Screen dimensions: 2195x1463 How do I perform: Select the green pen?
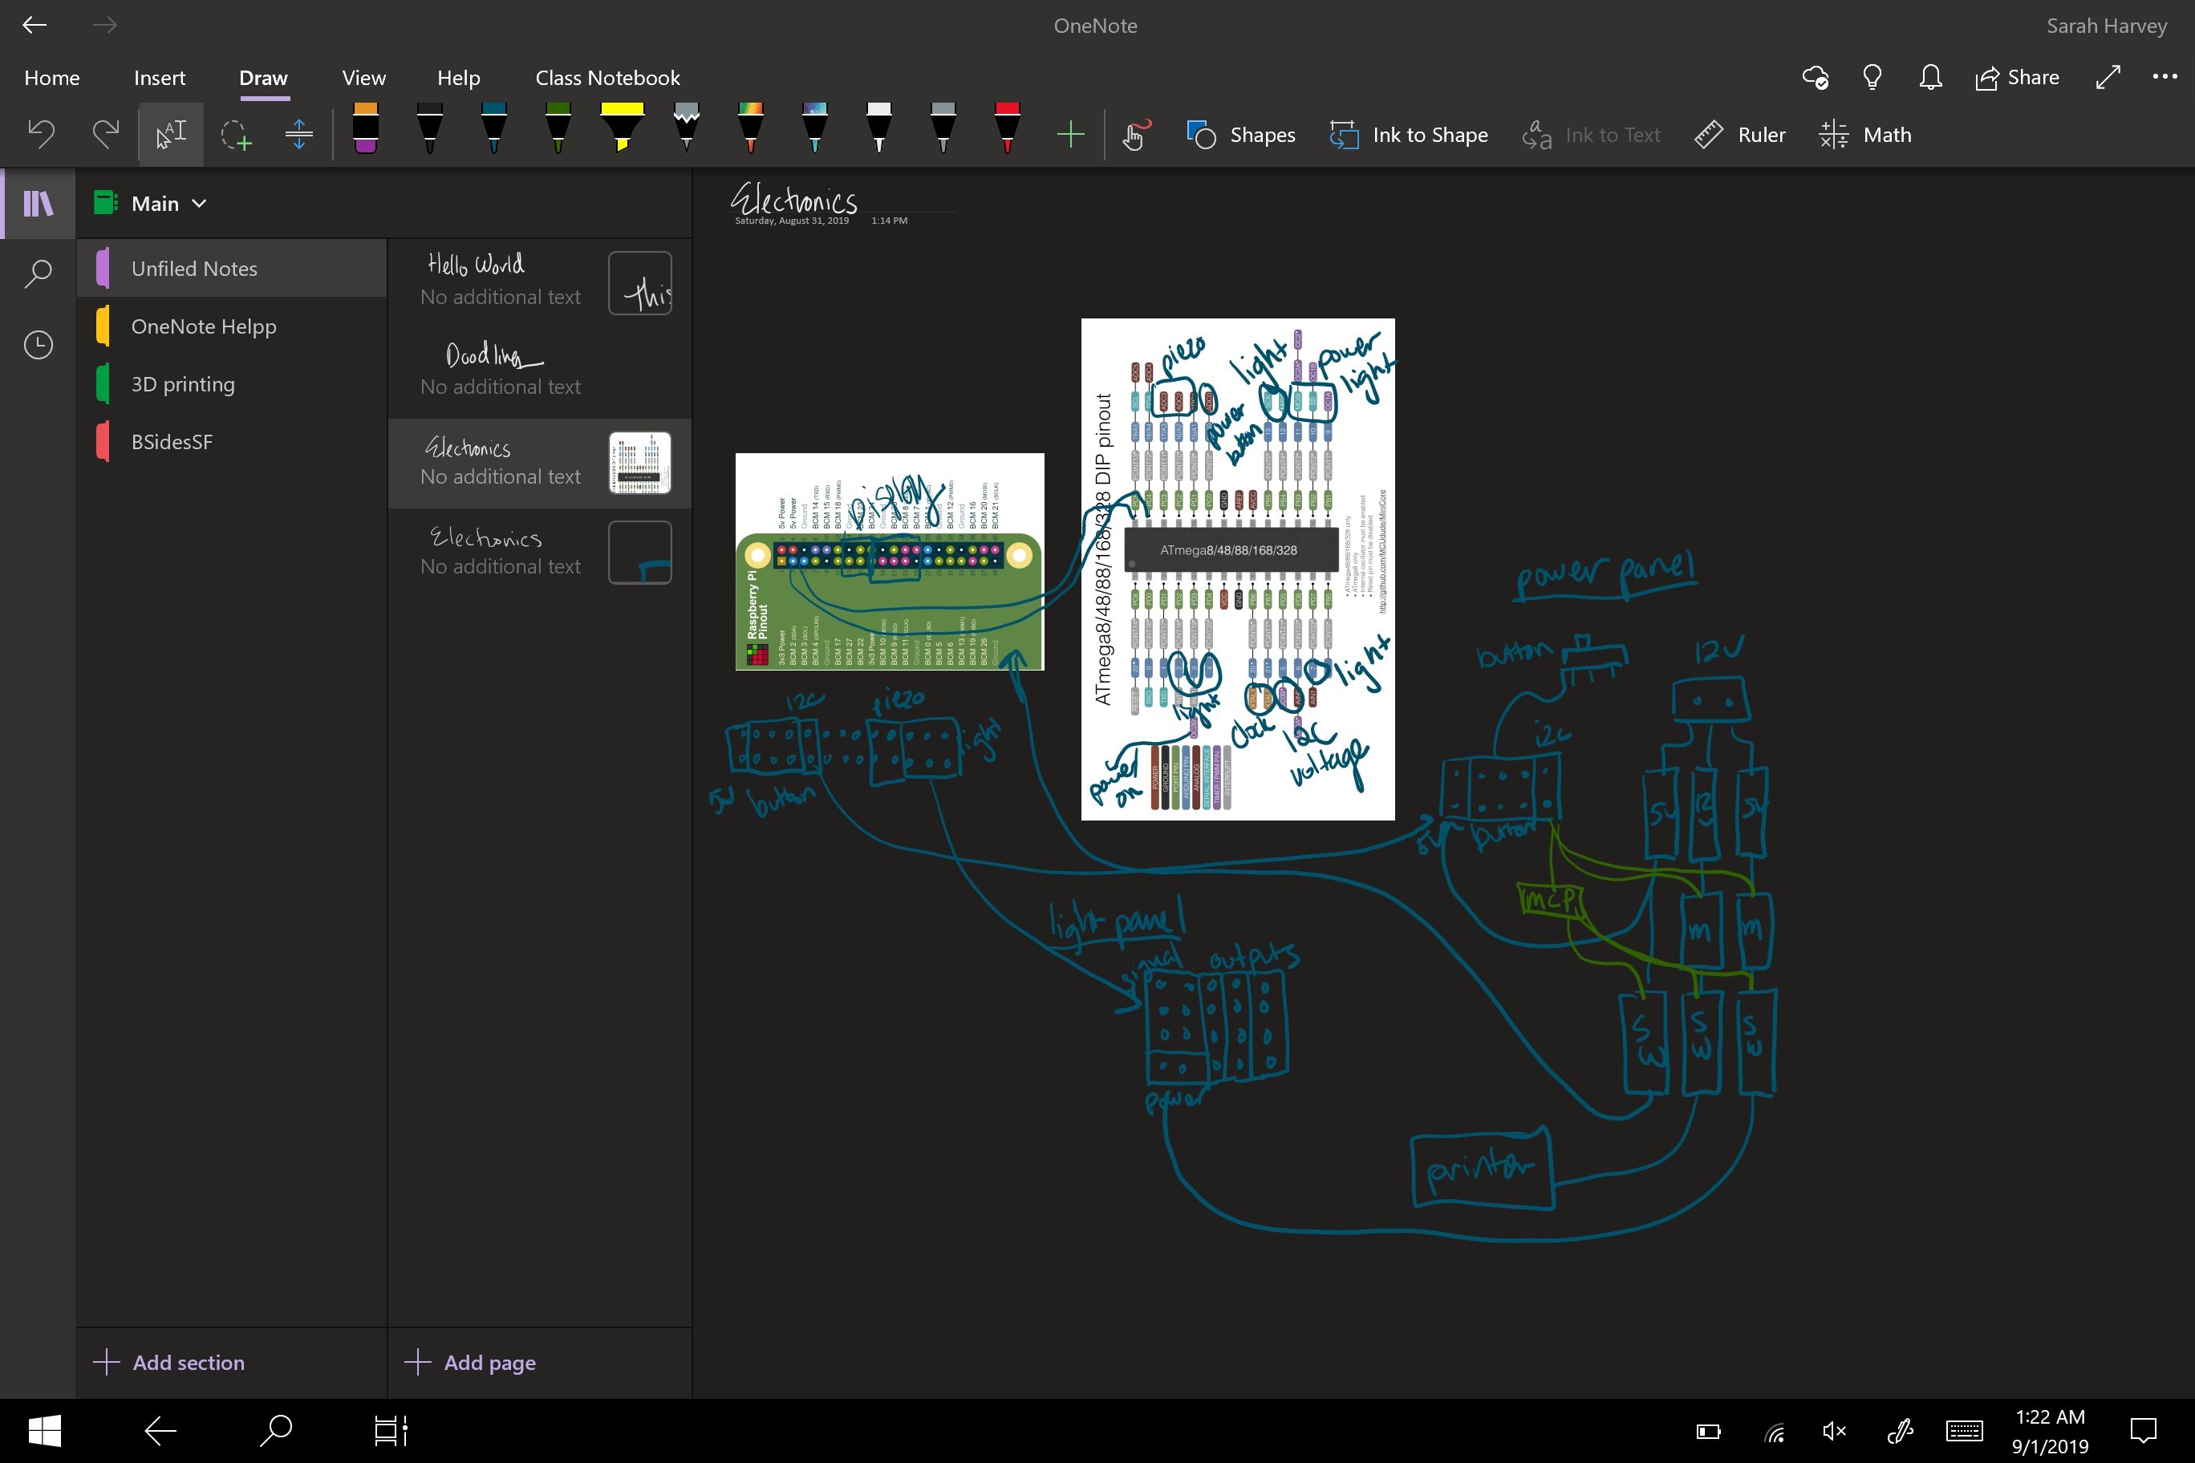558,128
